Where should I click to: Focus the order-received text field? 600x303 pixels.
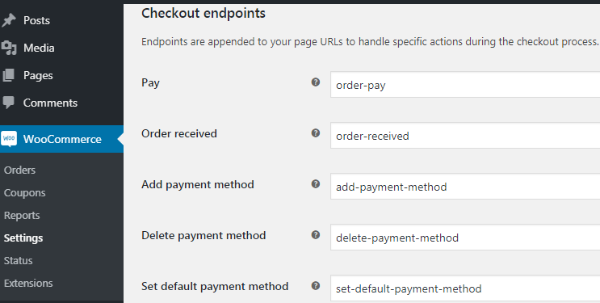465,136
